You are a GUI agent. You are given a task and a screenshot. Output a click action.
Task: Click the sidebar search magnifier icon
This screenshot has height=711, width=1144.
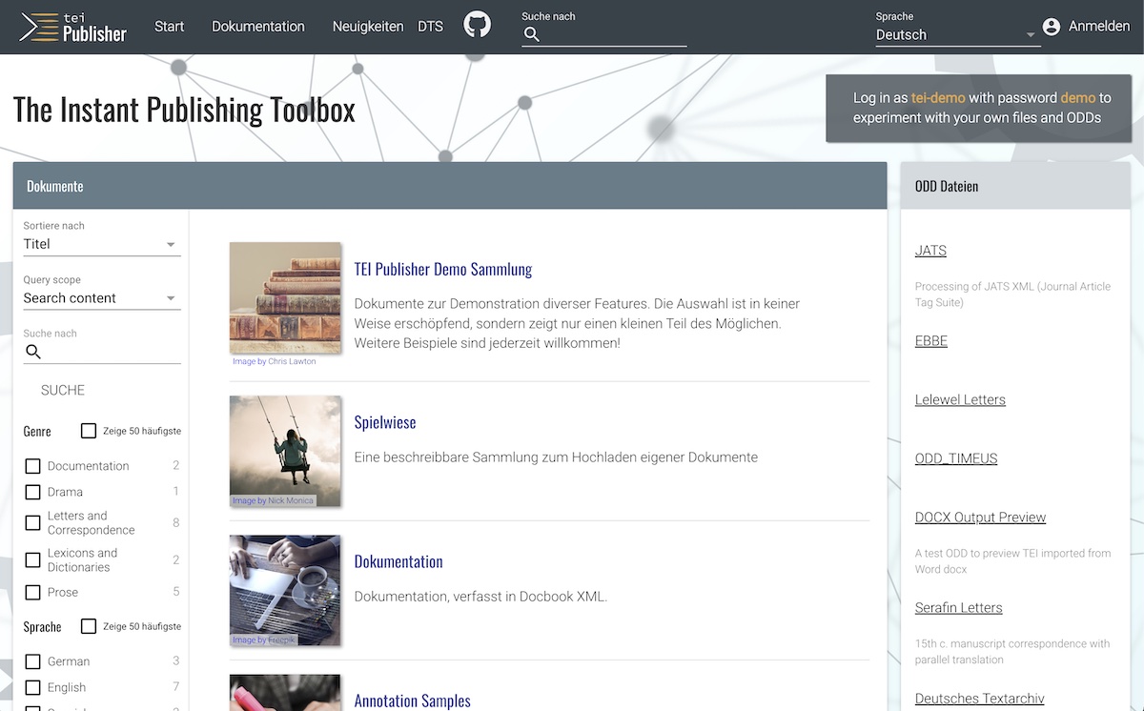(x=33, y=352)
